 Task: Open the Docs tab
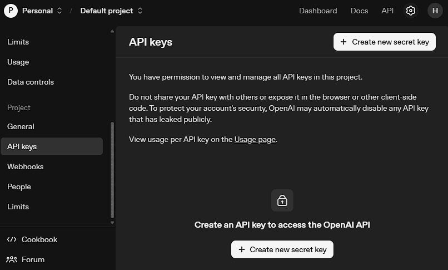tap(359, 11)
